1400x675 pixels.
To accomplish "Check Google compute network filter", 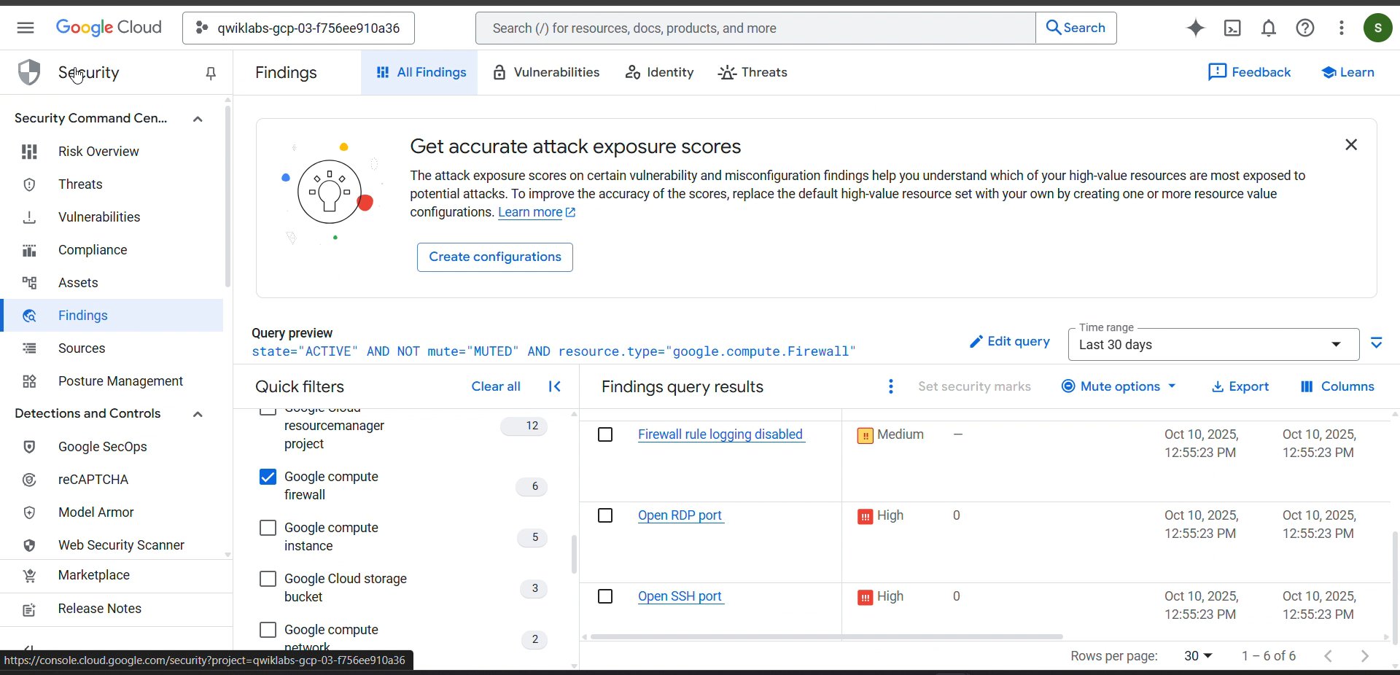I will click(268, 630).
